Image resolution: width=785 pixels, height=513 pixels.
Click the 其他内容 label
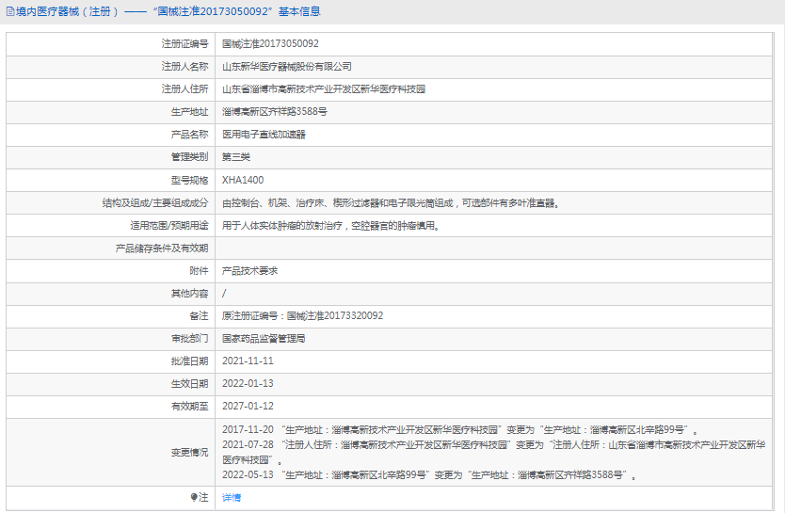[189, 294]
